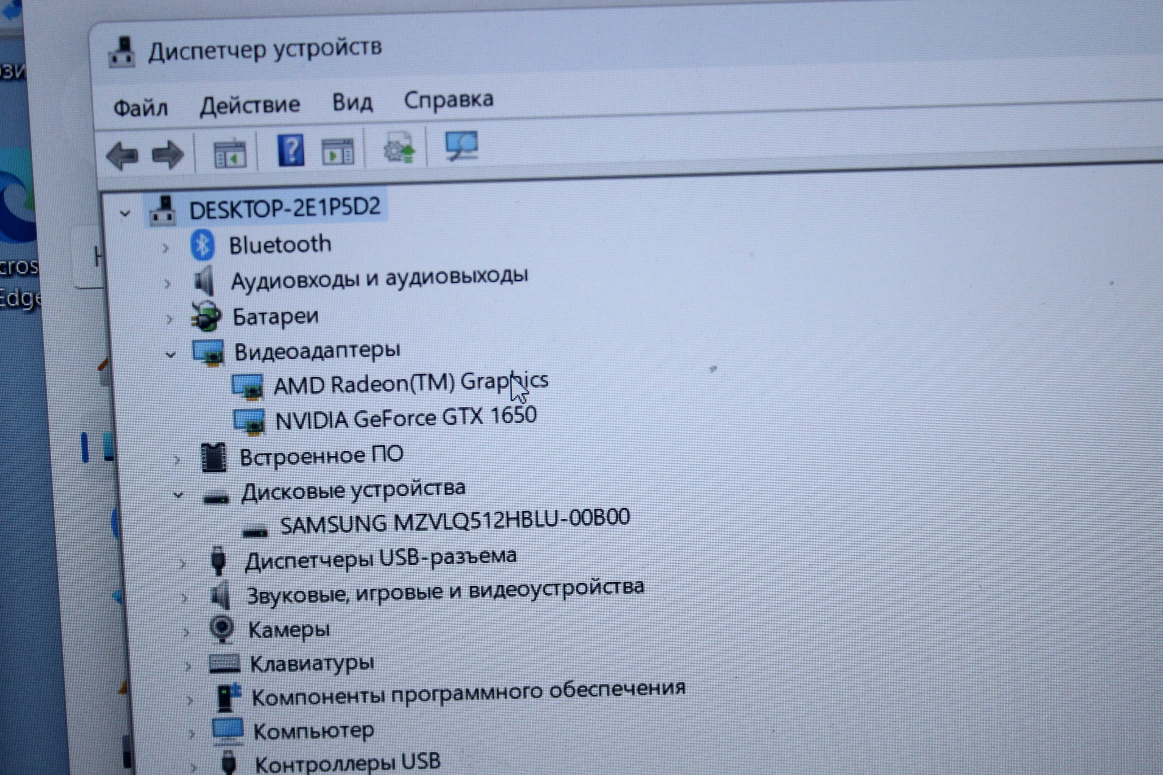Scan for hardware changes monitor icon
The width and height of the screenshot is (1163, 775).
pyautogui.click(x=461, y=145)
